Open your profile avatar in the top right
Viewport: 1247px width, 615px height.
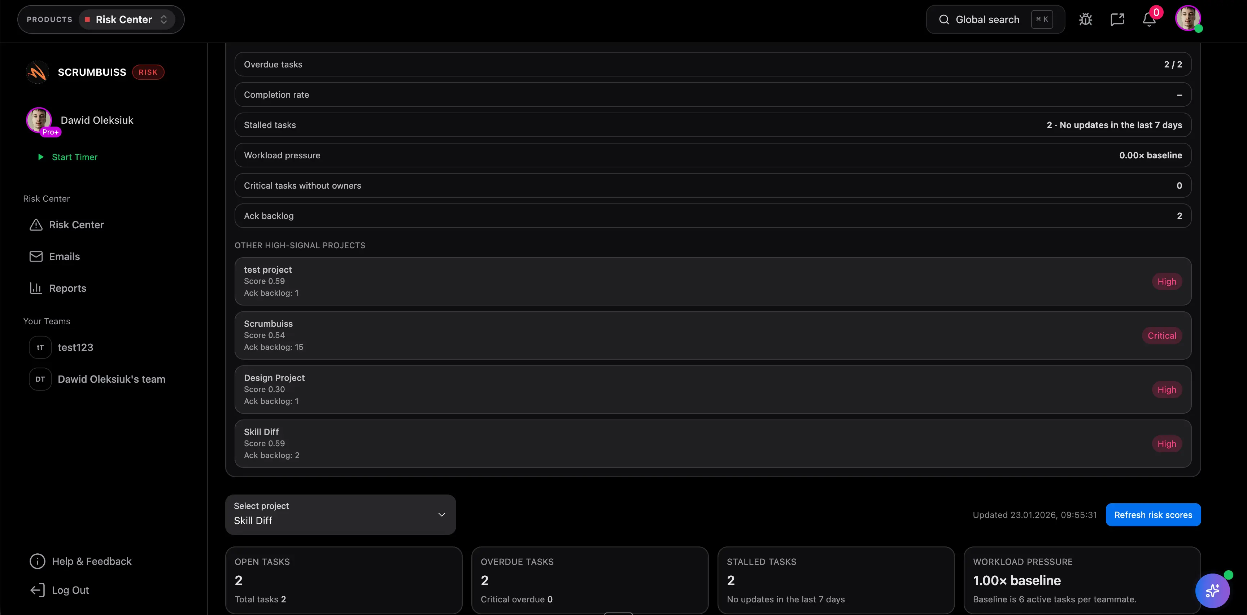coord(1189,19)
